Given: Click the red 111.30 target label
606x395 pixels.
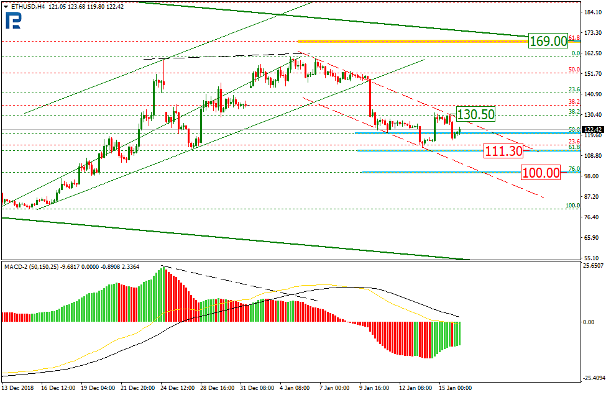Looking at the screenshot, I should 504,149.
